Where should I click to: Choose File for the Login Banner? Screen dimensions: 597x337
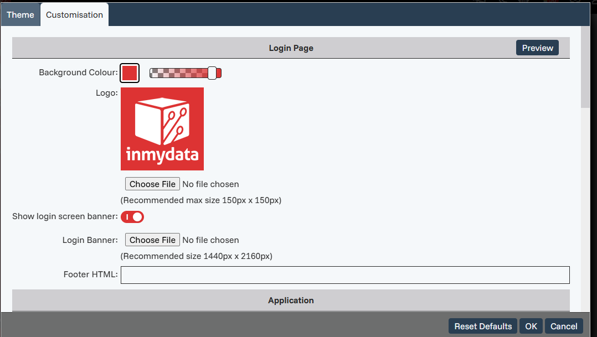(x=152, y=240)
